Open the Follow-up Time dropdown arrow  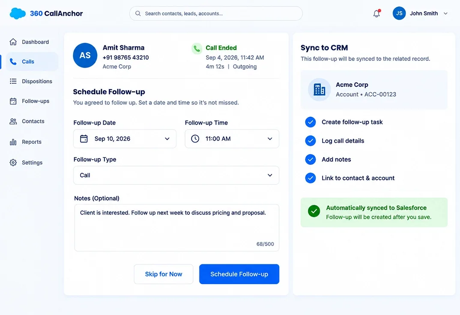(270, 139)
